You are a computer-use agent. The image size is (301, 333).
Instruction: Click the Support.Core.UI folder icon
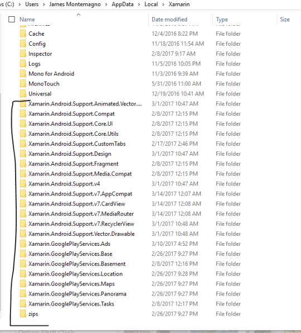[23, 123]
